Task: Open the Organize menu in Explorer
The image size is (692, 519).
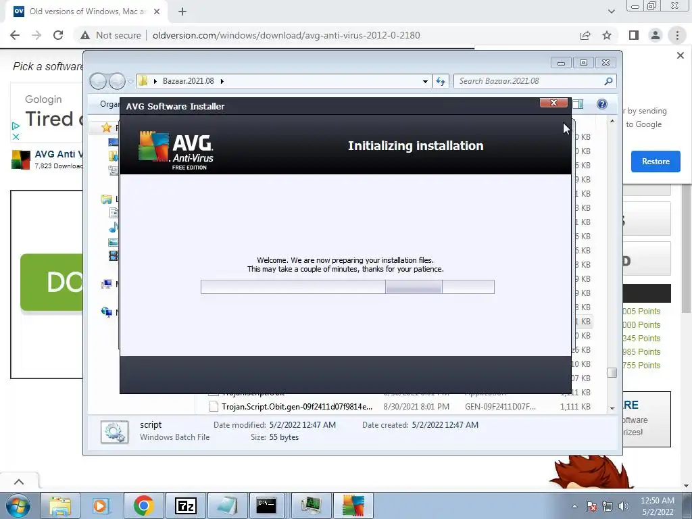Action: click(109, 104)
